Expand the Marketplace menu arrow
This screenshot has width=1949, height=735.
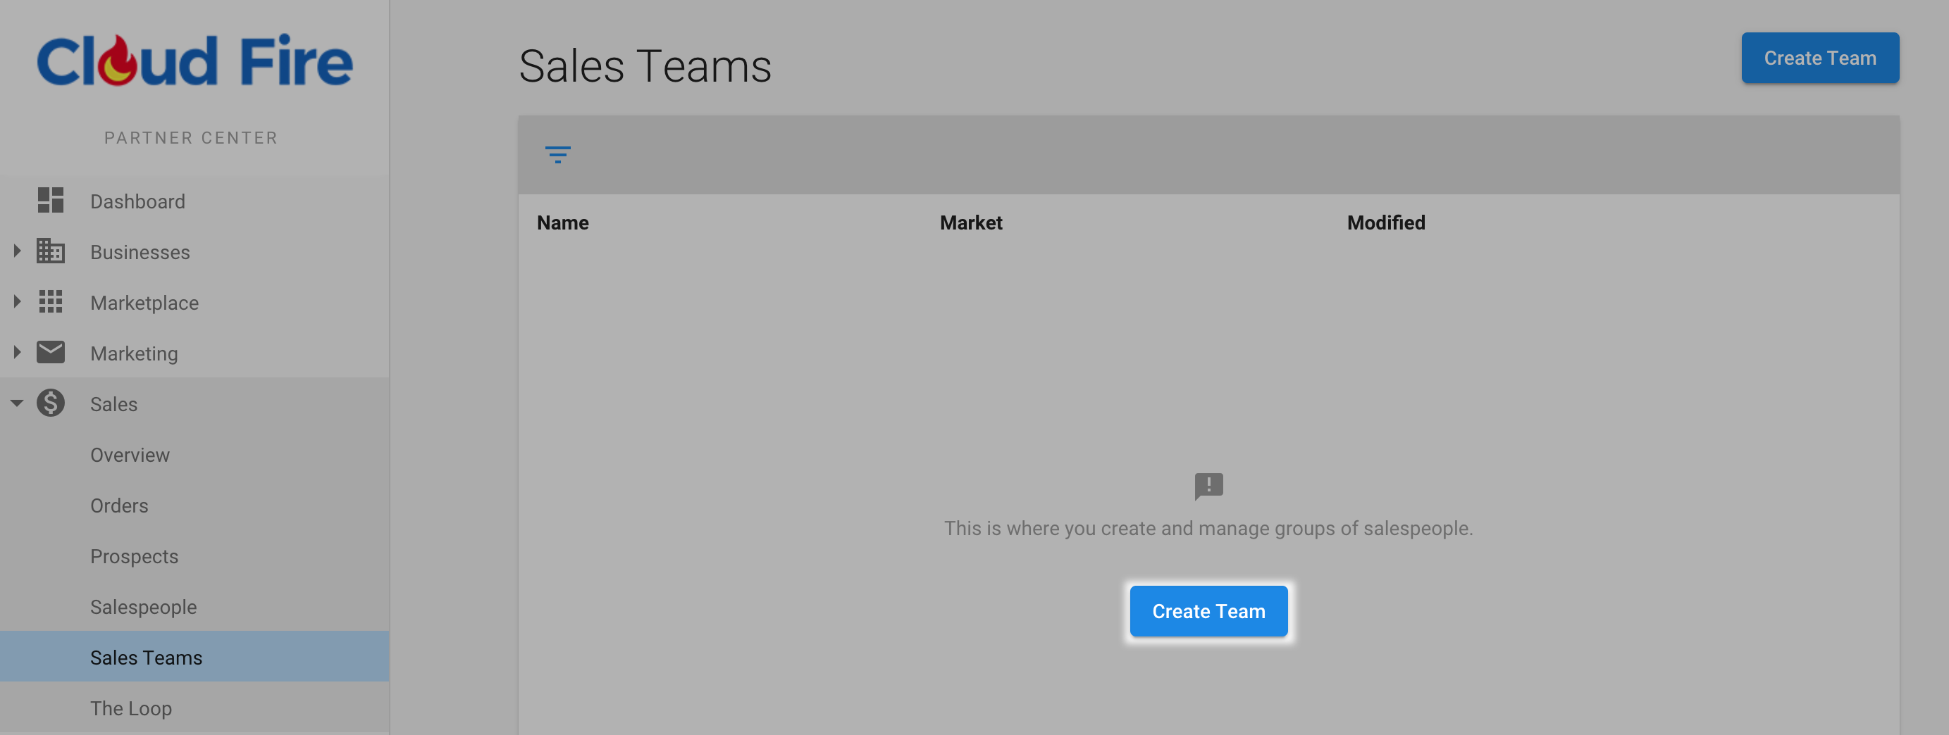[17, 302]
